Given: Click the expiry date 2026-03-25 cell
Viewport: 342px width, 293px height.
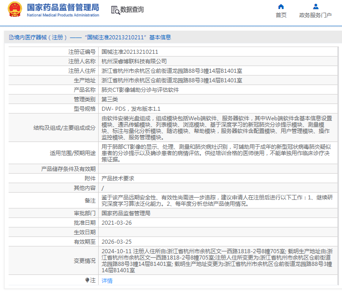Looking at the screenshot, I should (218, 241).
